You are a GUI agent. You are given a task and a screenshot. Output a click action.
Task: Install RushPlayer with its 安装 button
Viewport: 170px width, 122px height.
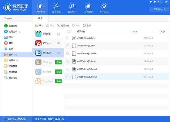pyautogui.click(x=59, y=81)
